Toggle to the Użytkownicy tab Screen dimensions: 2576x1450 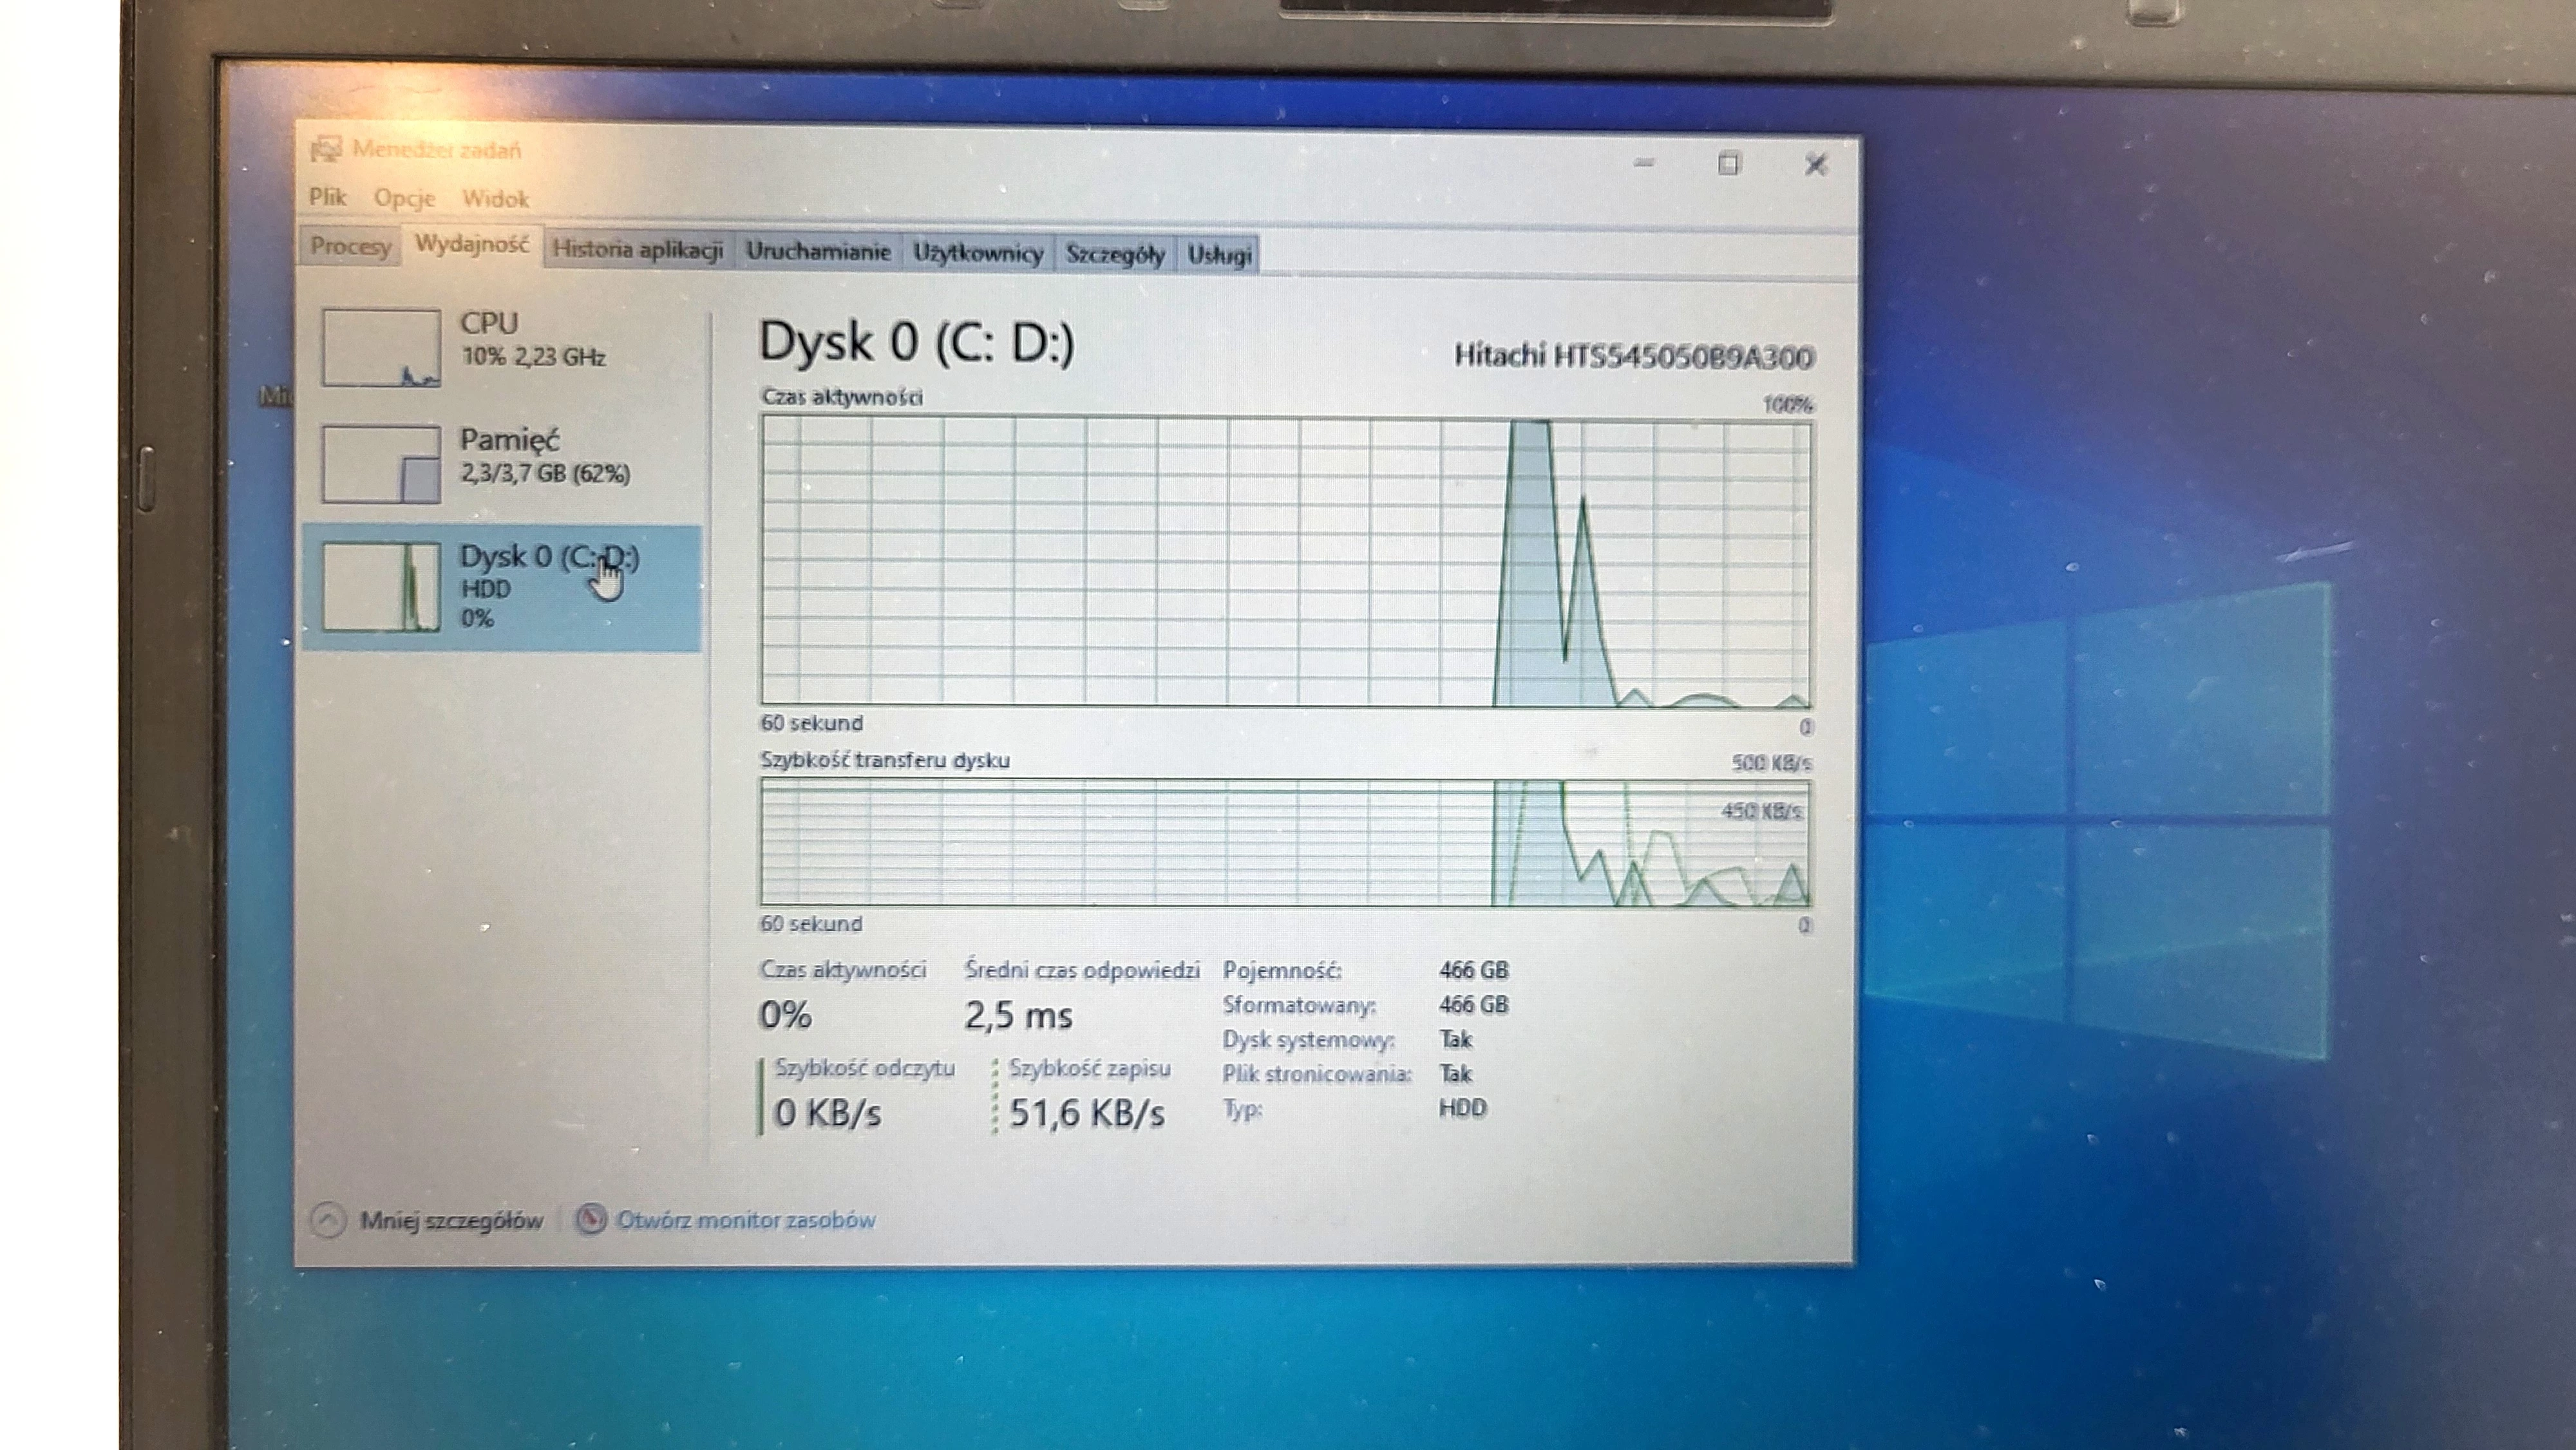[x=978, y=252]
